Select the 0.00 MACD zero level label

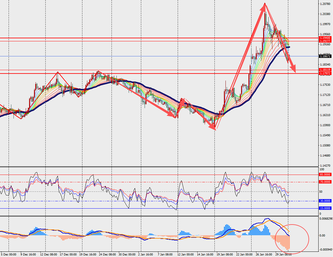pos(322,235)
